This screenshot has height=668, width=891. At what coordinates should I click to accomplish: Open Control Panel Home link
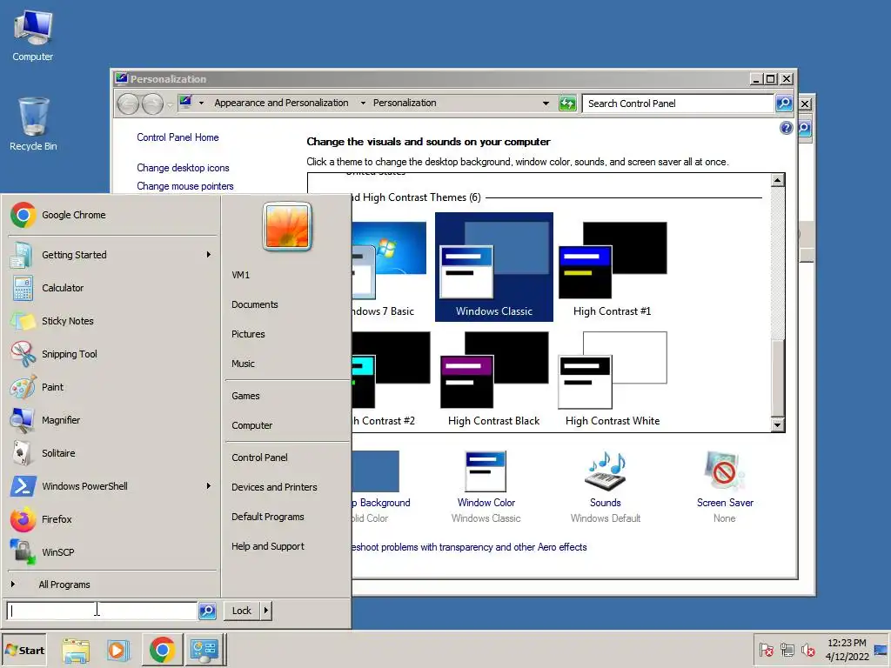coord(178,137)
